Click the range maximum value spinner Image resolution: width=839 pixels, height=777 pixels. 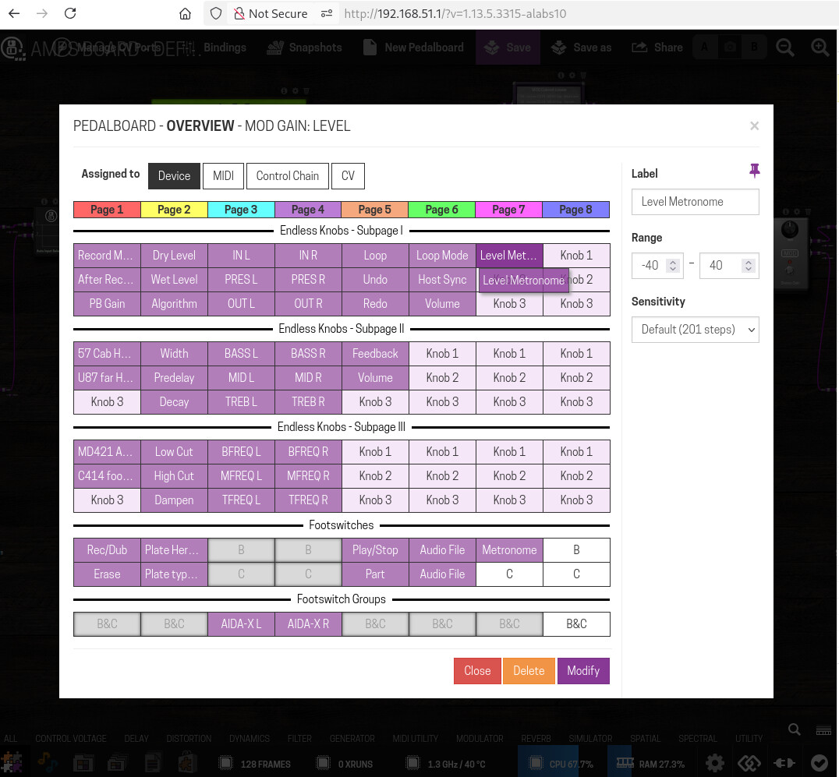tap(728, 265)
